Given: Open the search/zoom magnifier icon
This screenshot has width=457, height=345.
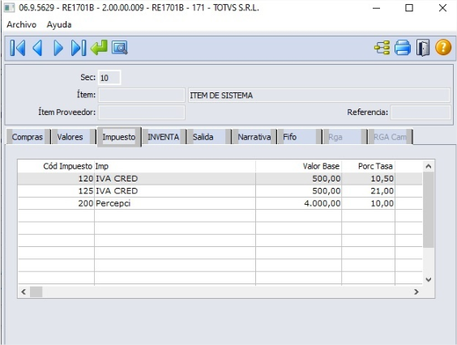Looking at the screenshot, I should tap(119, 48).
